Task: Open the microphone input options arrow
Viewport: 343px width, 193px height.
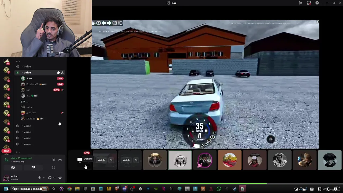Action: (x=44, y=178)
